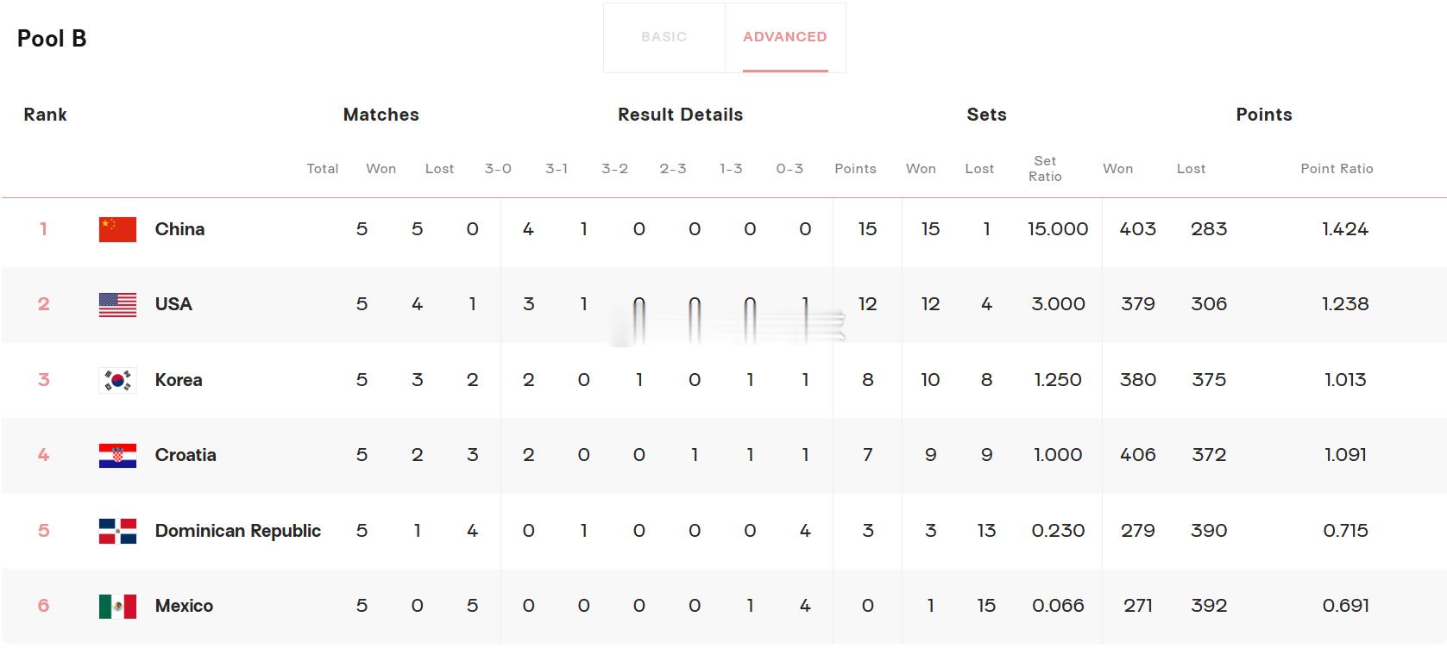The width and height of the screenshot is (1447, 648).
Task: Click the China flag icon
Action: [x=117, y=229]
